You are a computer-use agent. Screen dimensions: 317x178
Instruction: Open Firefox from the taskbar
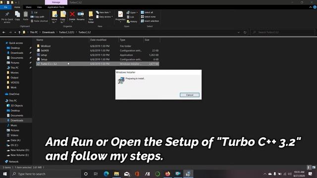[167, 174]
